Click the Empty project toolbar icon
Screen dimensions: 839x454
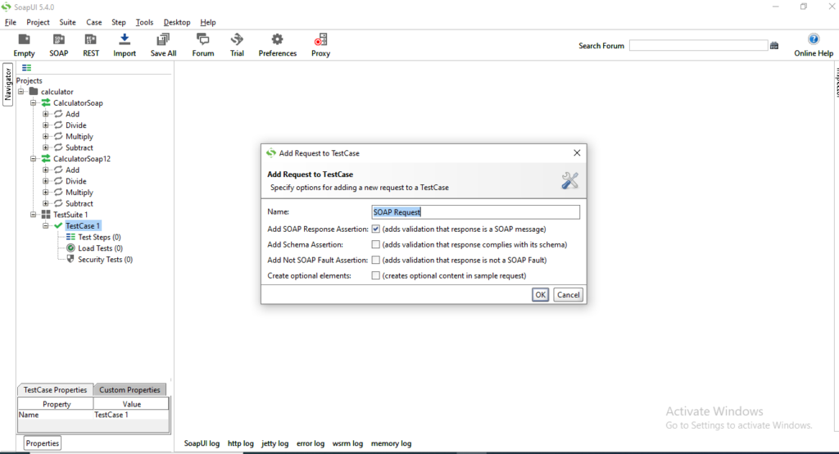click(x=24, y=39)
